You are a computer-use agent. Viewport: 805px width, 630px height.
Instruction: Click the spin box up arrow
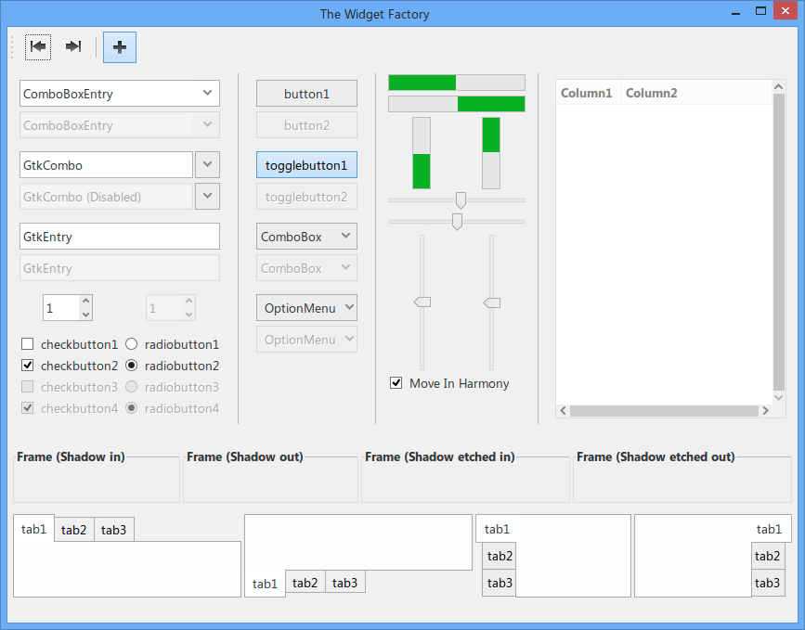pyautogui.click(x=85, y=302)
